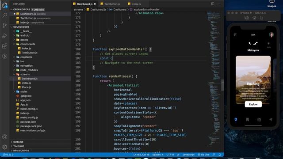Open feedback icon in status bar
The width and height of the screenshot is (283, 159).
(x=214, y=155)
